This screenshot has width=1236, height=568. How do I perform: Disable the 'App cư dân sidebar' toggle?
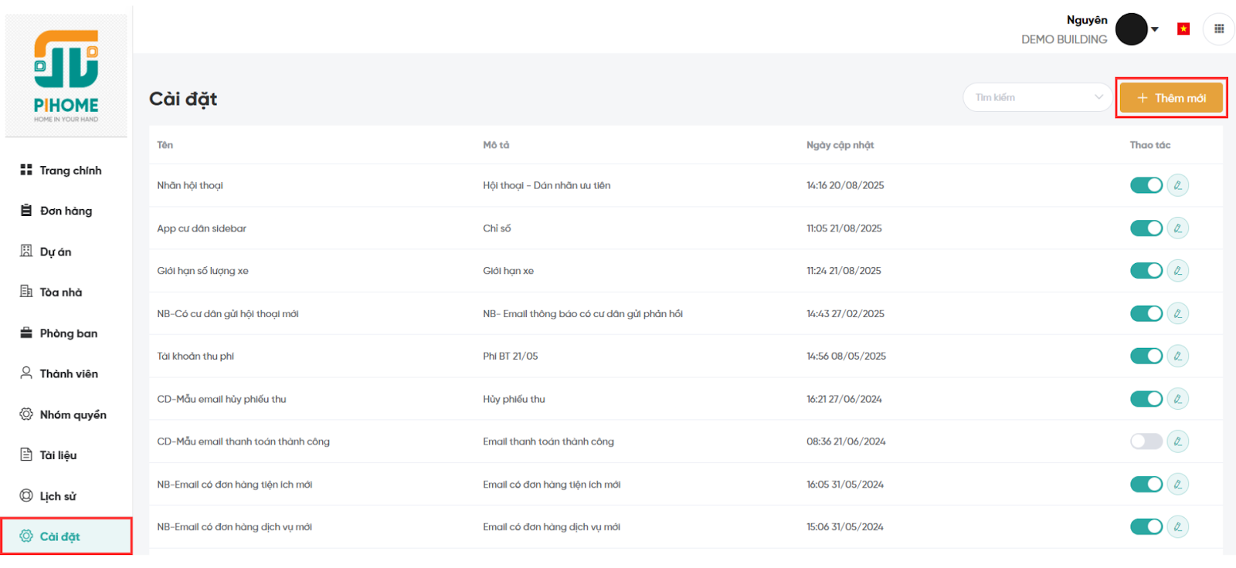pyautogui.click(x=1146, y=228)
